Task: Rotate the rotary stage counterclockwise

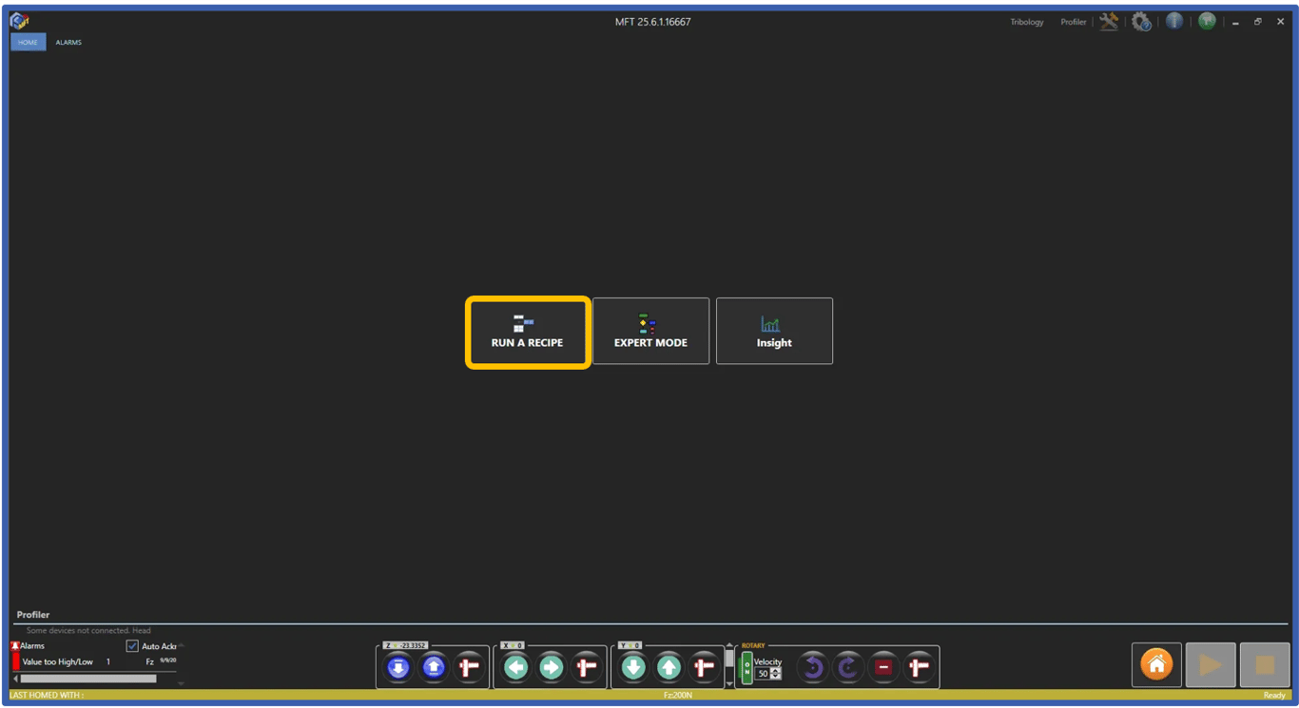Action: [812, 666]
